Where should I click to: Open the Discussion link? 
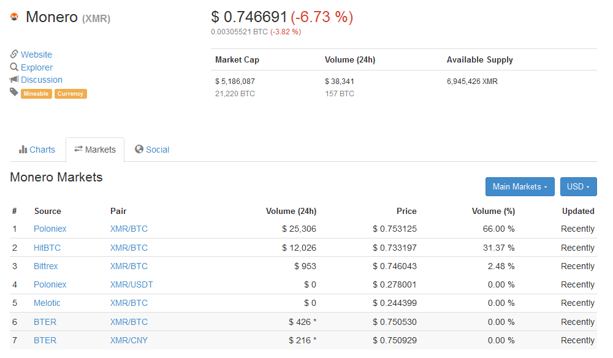42,80
